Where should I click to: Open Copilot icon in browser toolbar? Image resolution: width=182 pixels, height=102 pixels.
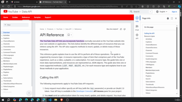(179, 7)
